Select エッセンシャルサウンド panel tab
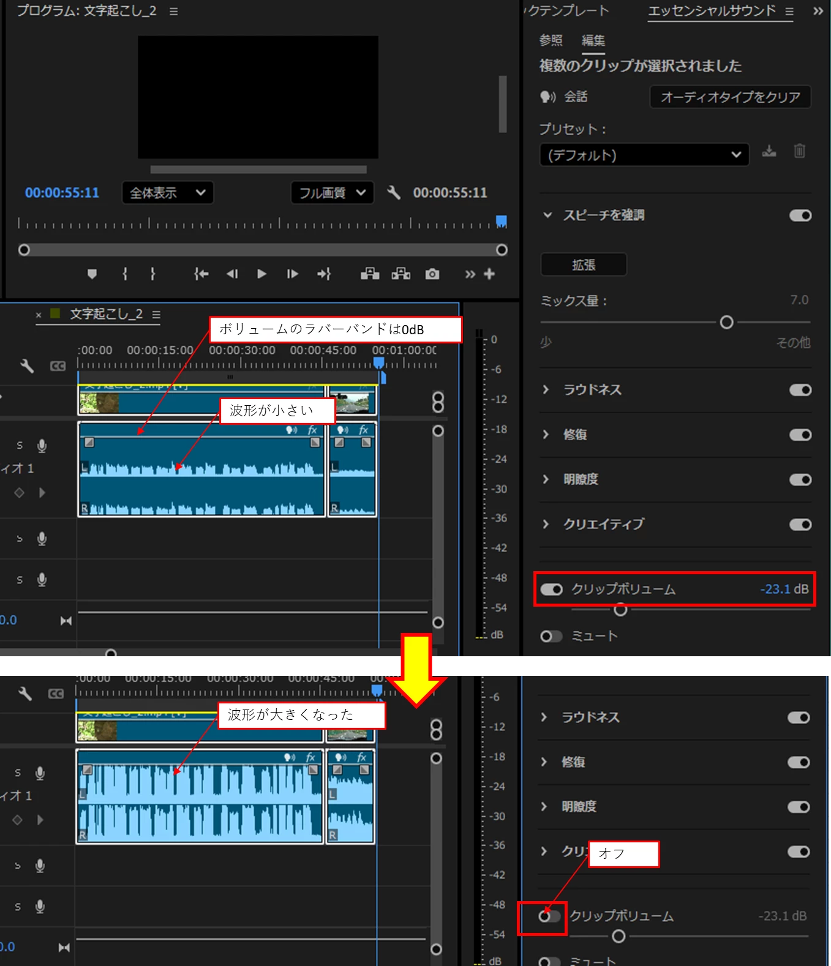 point(712,11)
